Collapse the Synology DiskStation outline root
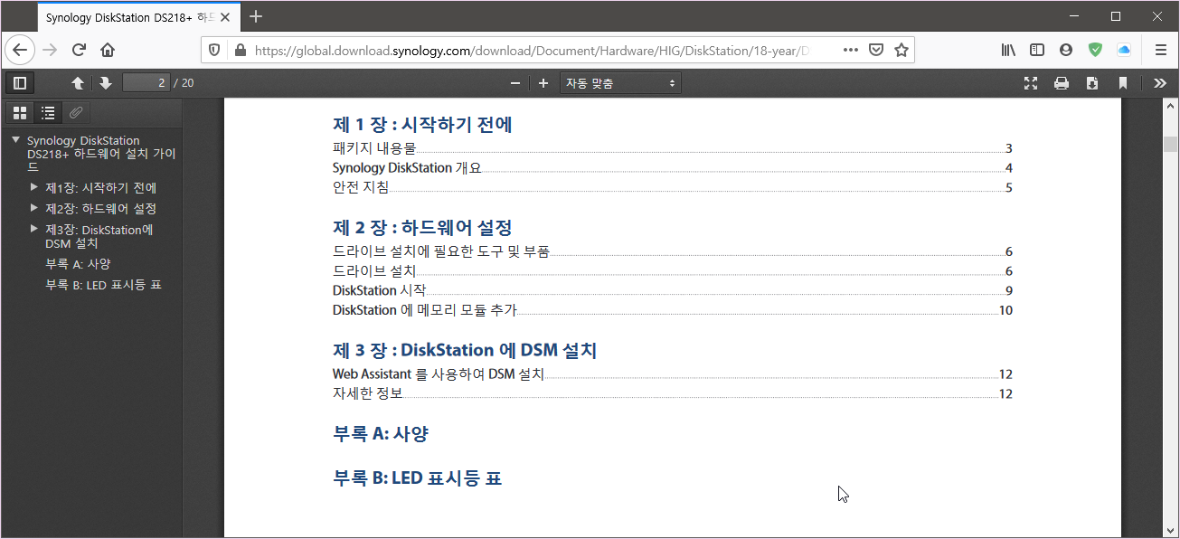This screenshot has width=1180, height=539. (x=15, y=140)
